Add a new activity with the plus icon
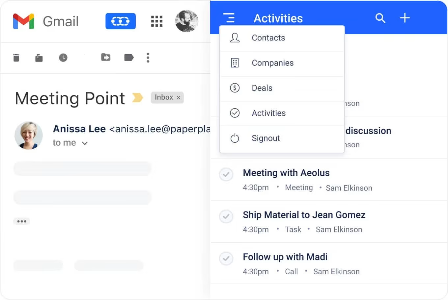Image resolution: width=448 pixels, height=300 pixels. 405,18
